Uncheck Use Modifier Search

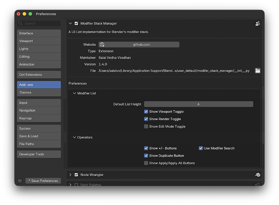[201, 148]
